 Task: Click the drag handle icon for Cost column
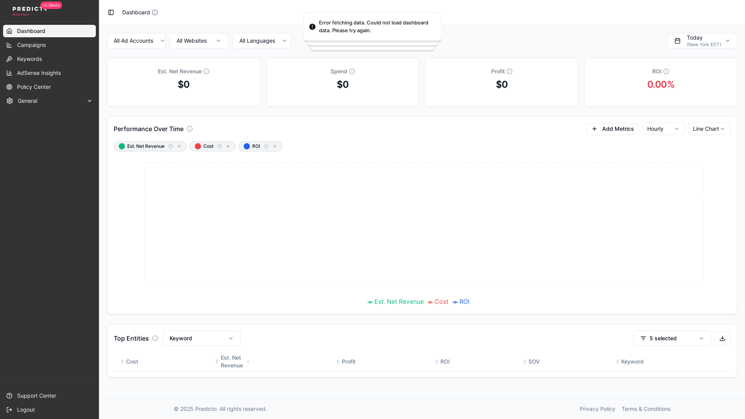point(122,362)
